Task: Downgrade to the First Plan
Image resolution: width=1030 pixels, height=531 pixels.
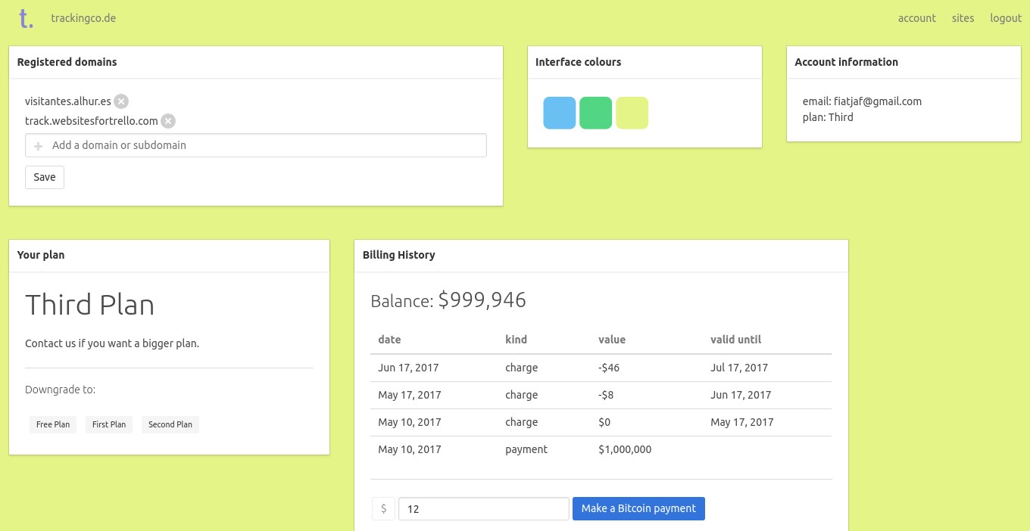Action: coord(109,424)
